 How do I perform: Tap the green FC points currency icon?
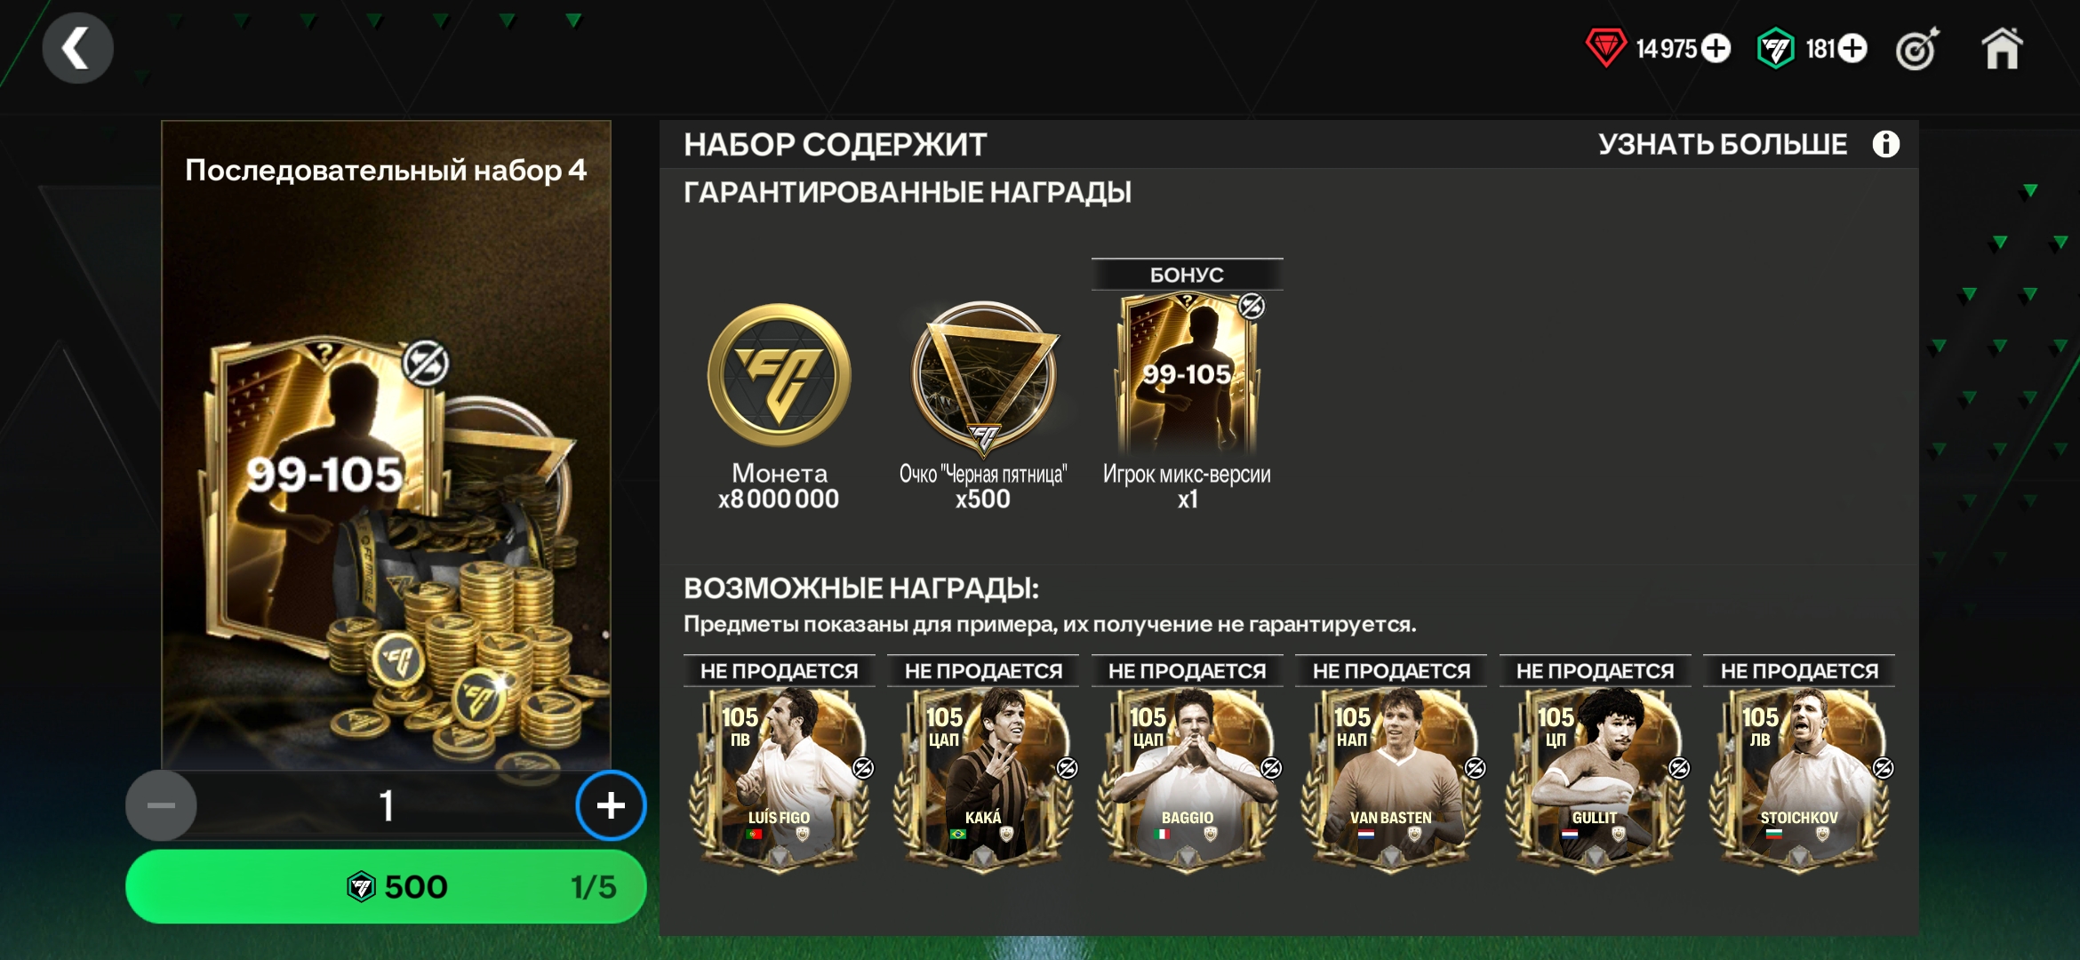(x=1775, y=49)
